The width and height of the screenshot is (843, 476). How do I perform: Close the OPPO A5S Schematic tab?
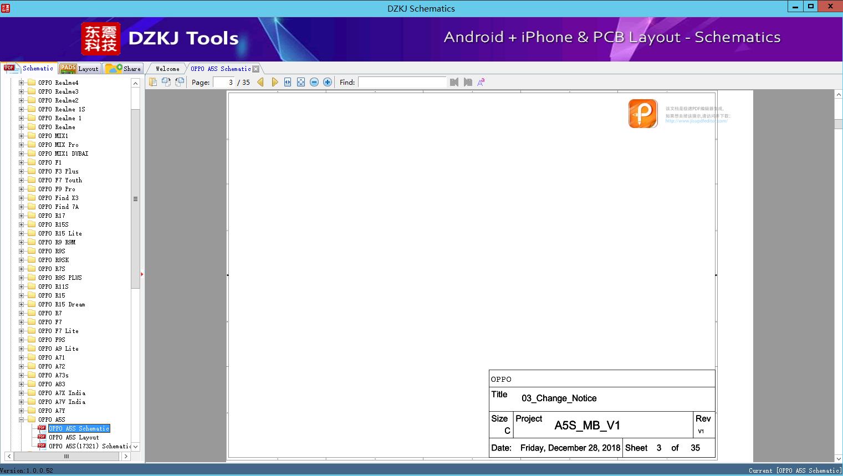256,69
